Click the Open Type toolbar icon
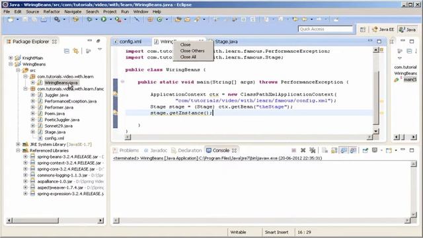The image size is (423, 238). pyautogui.click(x=178, y=19)
